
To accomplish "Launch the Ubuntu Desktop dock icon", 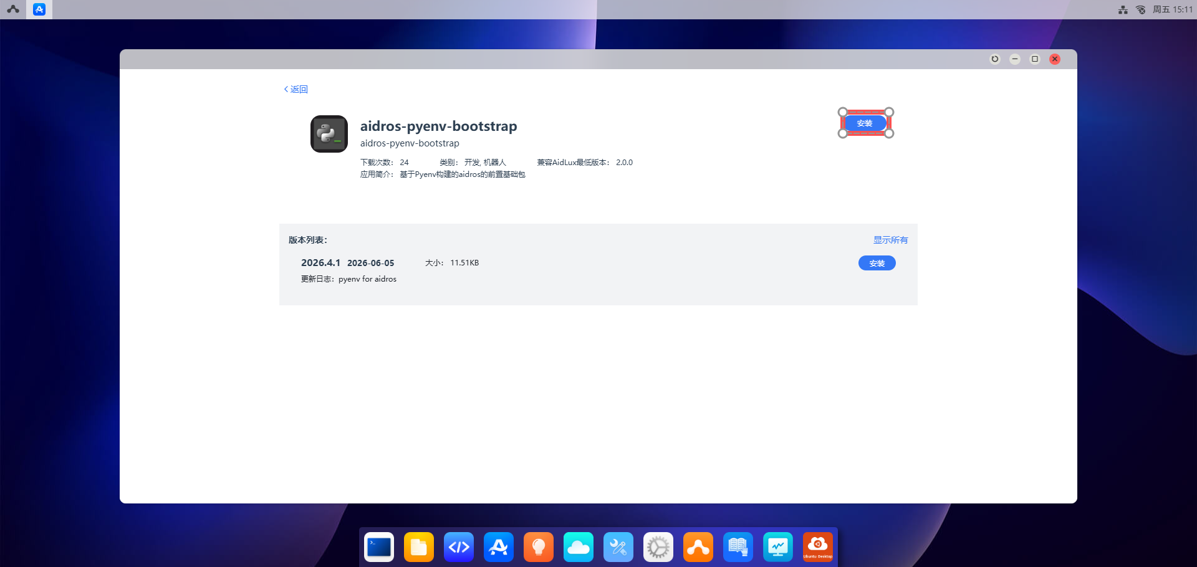I will coord(818,547).
